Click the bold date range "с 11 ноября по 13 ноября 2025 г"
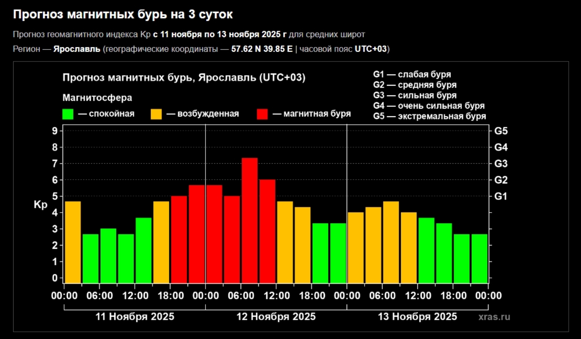Viewport: 581px width, 339px height. coord(220,34)
